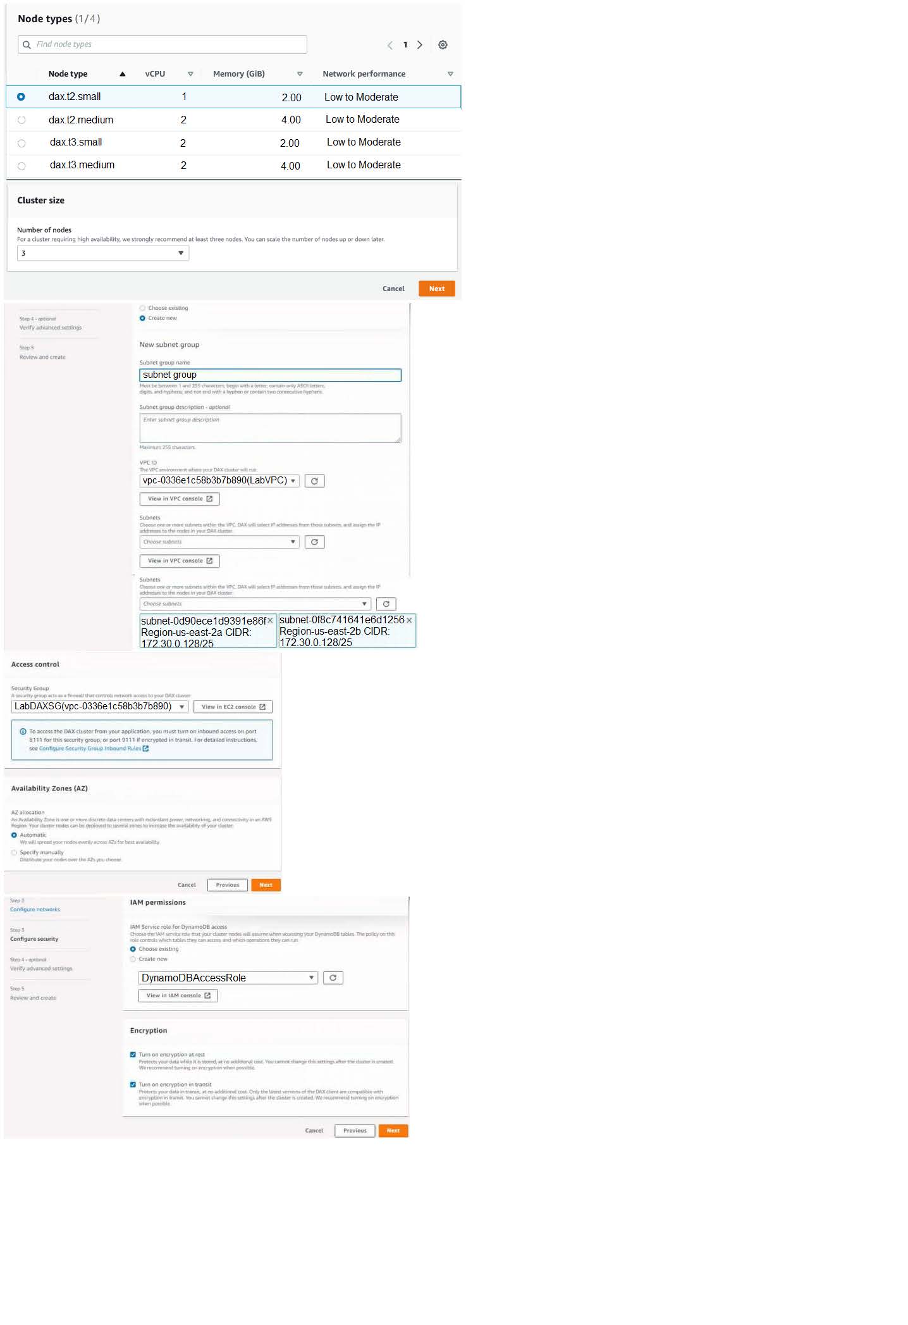The width and height of the screenshot is (908, 1325).
Task: Click View in IAM console button
Action: tap(178, 995)
